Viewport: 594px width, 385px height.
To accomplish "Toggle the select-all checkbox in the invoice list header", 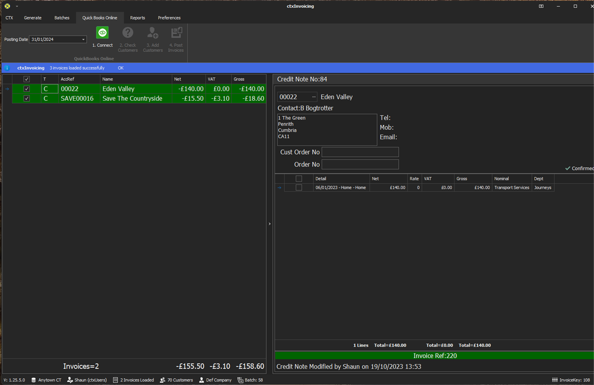I will click(x=26, y=79).
